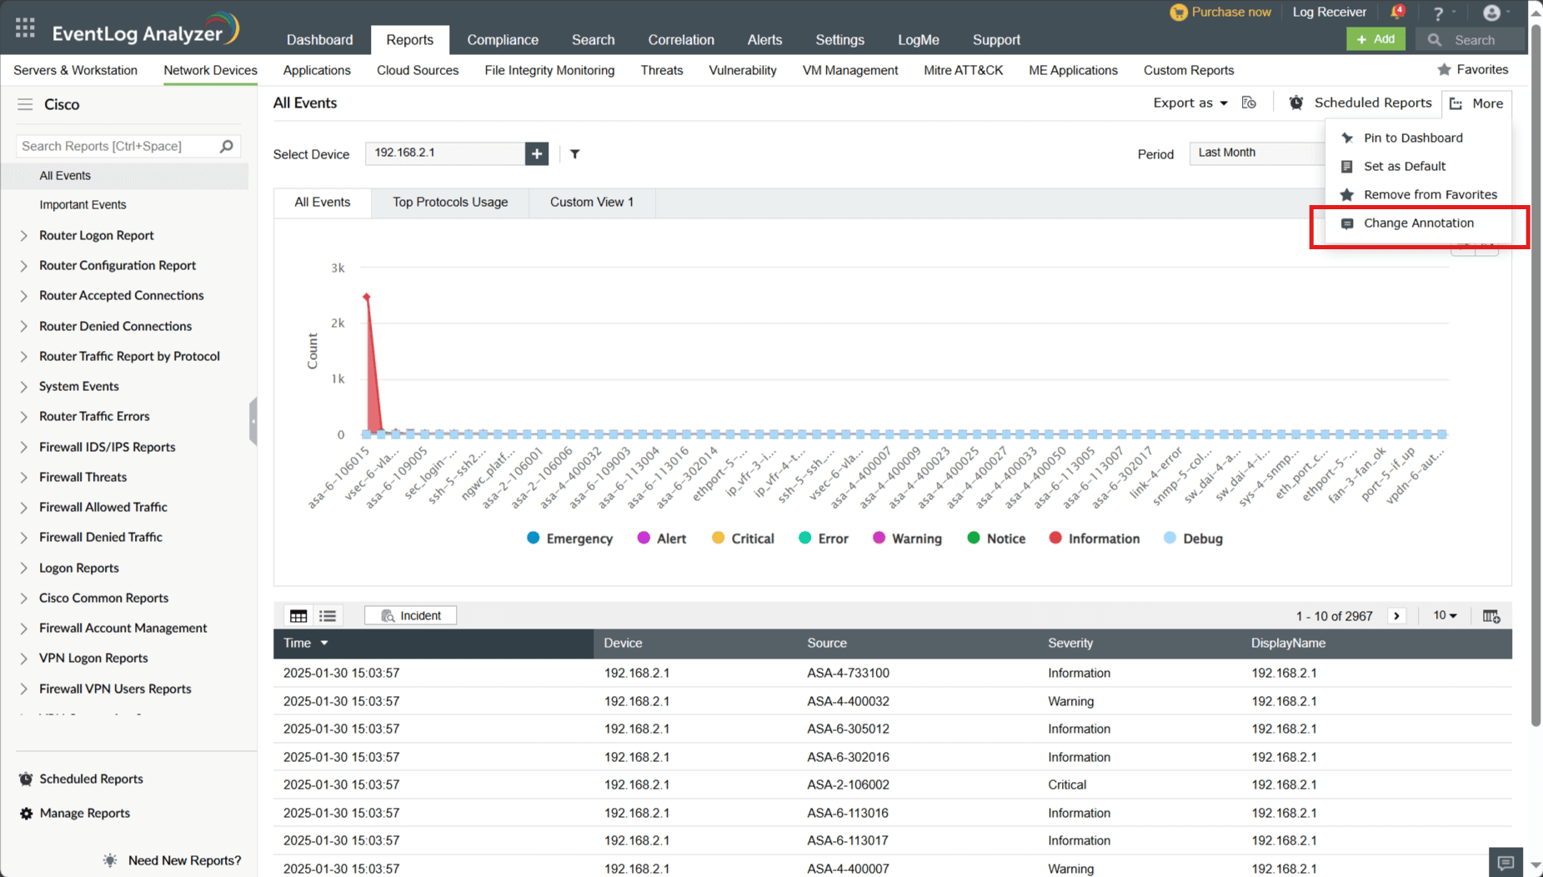Open the Manage Reports link
Screen dimensions: 1543x877
[84, 814]
